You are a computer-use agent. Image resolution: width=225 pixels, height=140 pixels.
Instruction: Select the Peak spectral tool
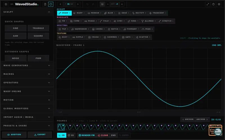[147, 29]
